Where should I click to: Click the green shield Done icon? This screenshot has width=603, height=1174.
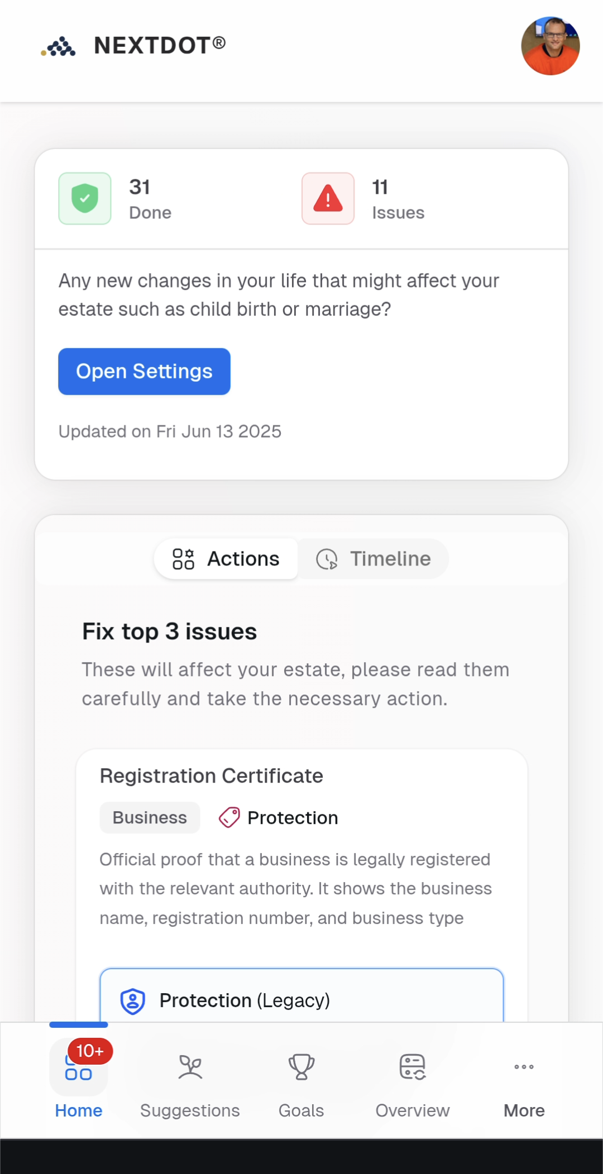tap(85, 199)
